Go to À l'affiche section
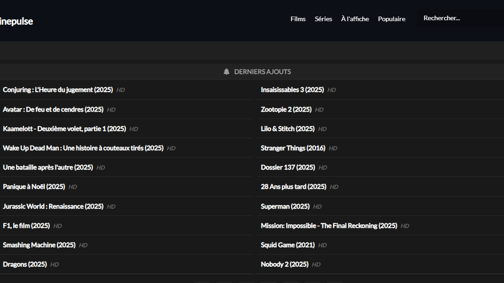Viewport: 504px width, 283px height. coord(355,19)
